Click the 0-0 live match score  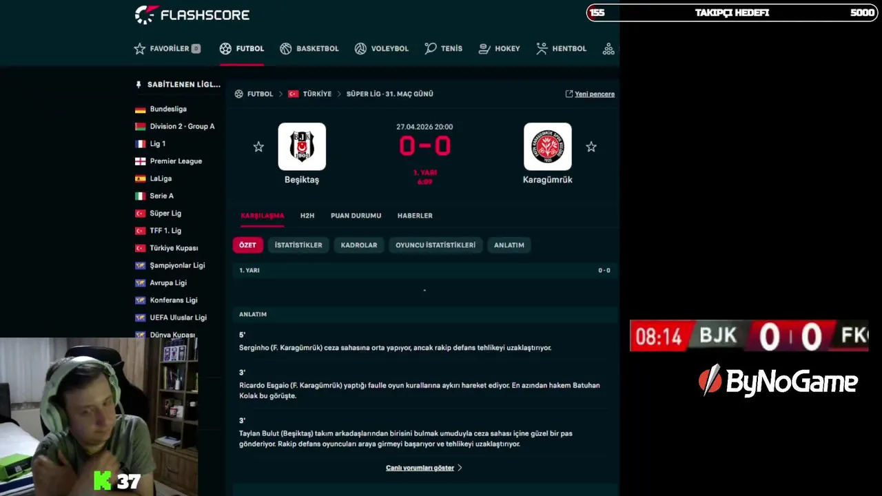(424, 146)
